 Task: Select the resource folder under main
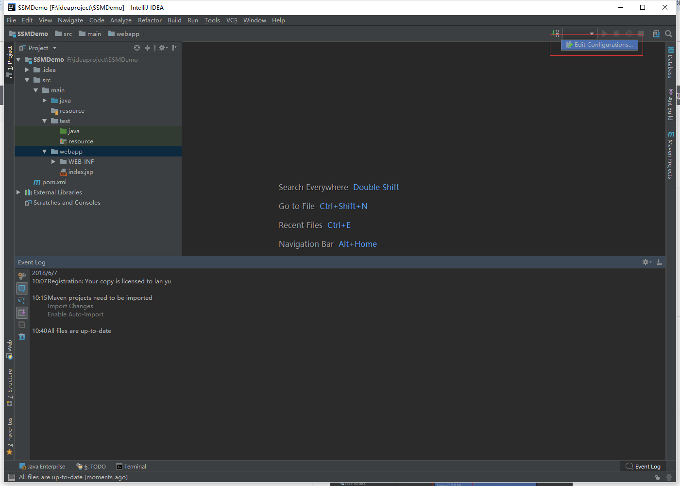pos(68,111)
